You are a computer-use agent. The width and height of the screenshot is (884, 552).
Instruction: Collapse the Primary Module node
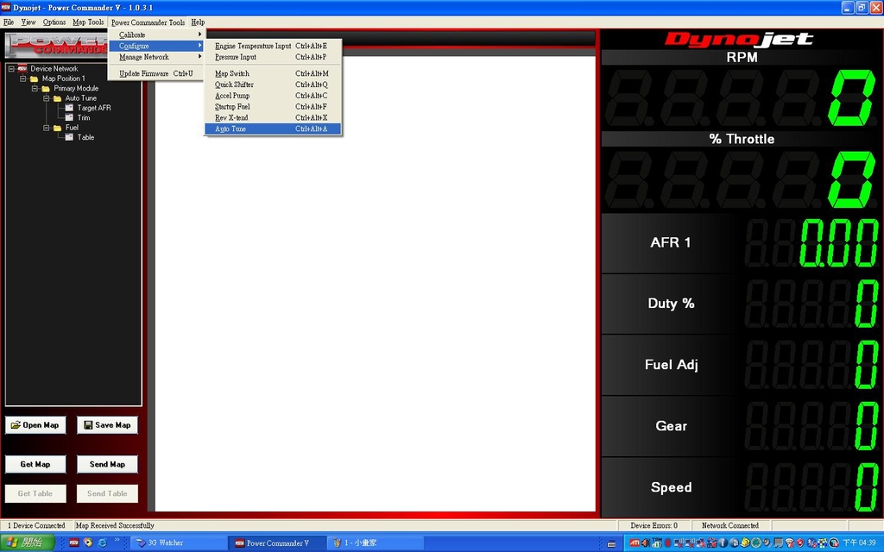(x=35, y=89)
